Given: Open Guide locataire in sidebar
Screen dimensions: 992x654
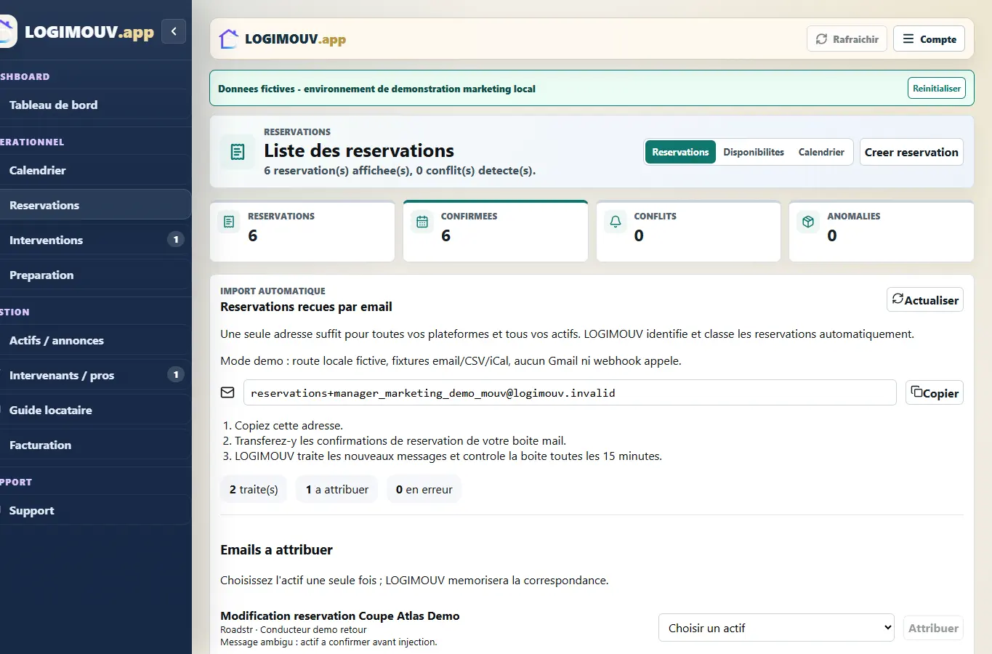Looking at the screenshot, I should click(x=94, y=410).
